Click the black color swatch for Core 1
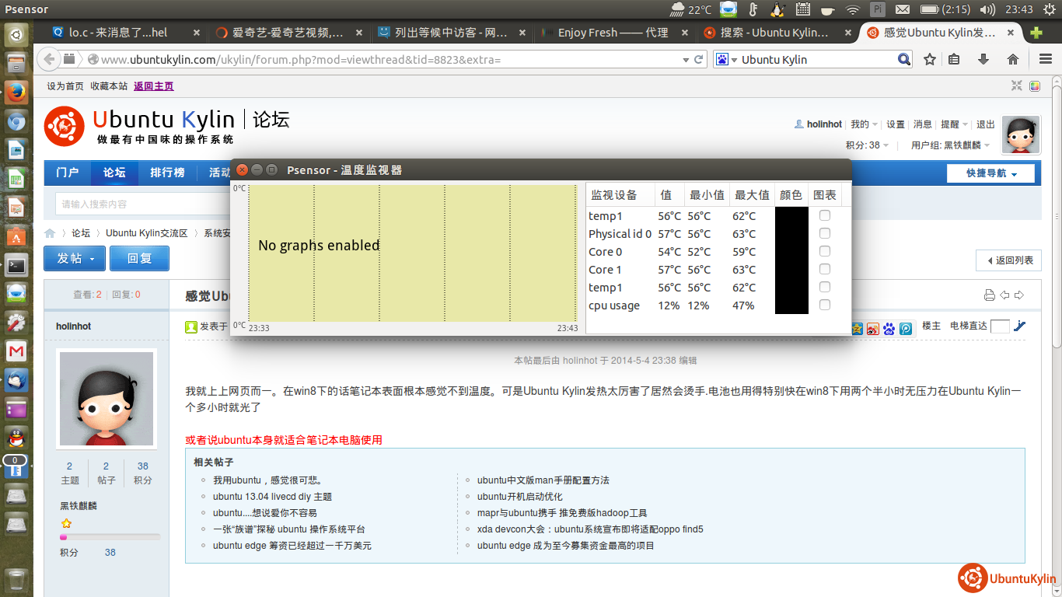 pyautogui.click(x=791, y=269)
